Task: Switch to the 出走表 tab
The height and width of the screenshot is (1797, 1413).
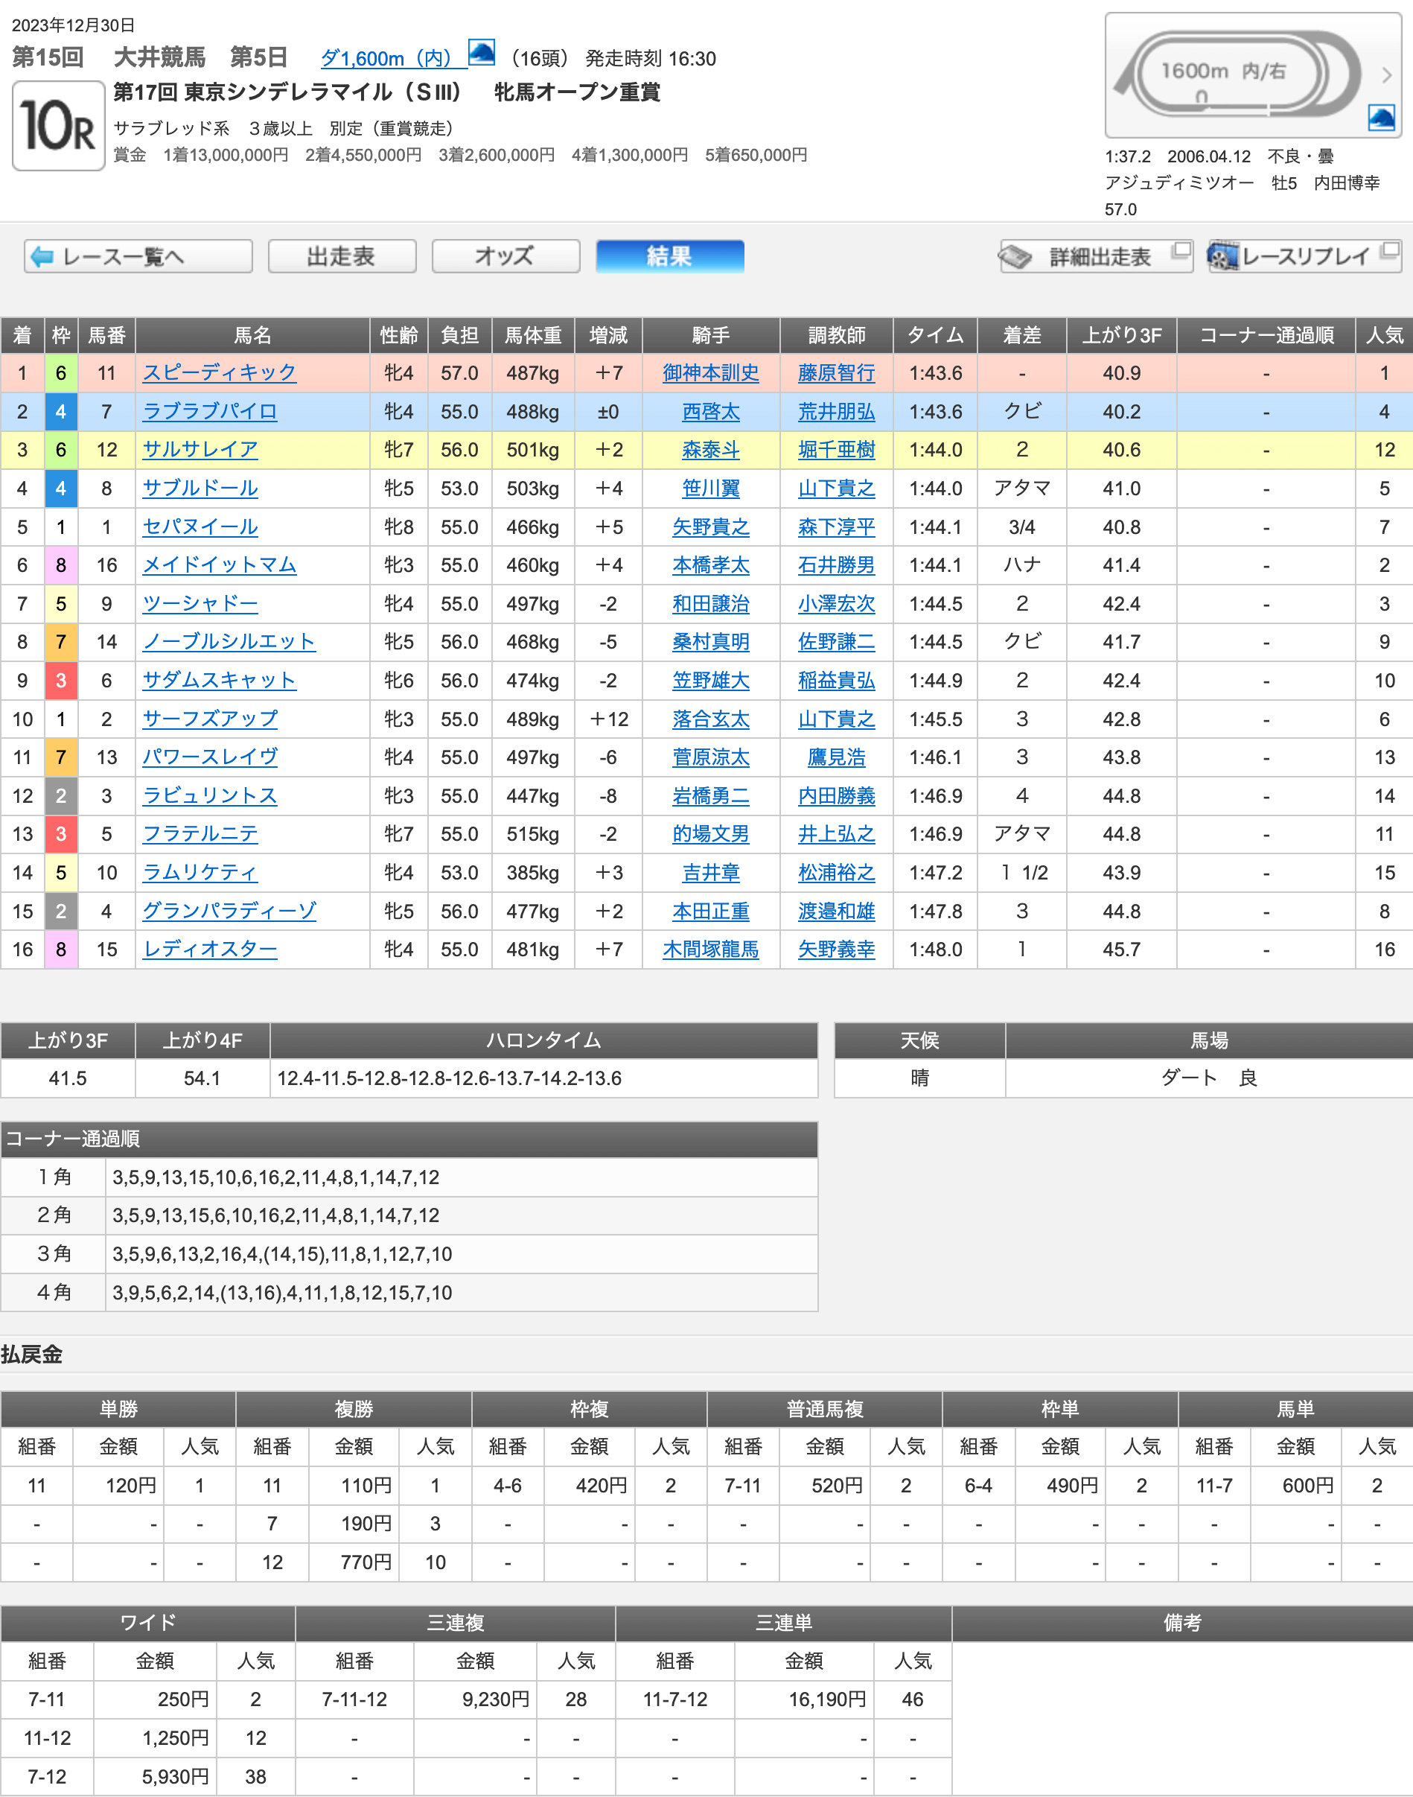Action: tap(342, 256)
